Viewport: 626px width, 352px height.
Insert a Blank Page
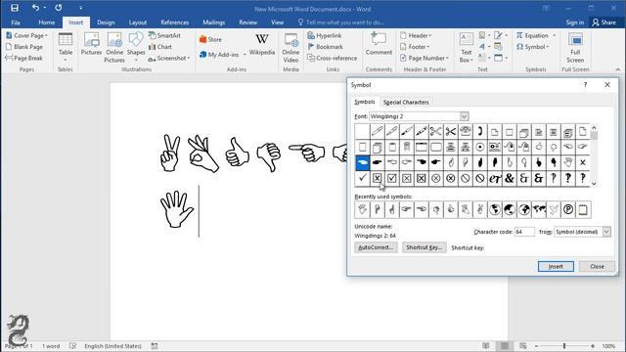(x=24, y=47)
